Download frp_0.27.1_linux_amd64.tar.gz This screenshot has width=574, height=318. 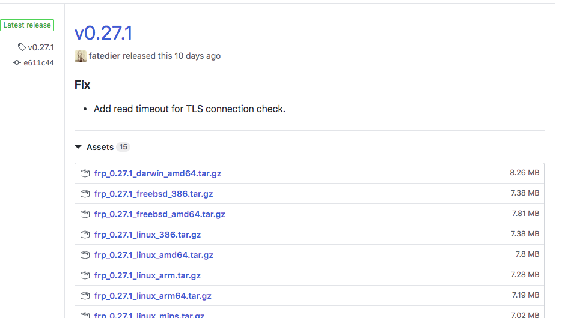153,255
